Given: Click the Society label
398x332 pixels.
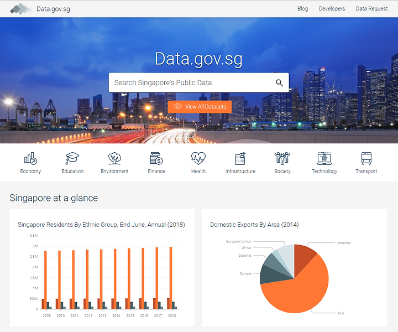Looking at the screenshot, I should tap(282, 171).
